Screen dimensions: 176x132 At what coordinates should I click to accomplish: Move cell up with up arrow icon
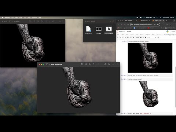131,38
